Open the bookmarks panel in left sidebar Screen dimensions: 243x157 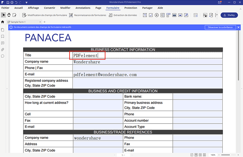click(3, 37)
